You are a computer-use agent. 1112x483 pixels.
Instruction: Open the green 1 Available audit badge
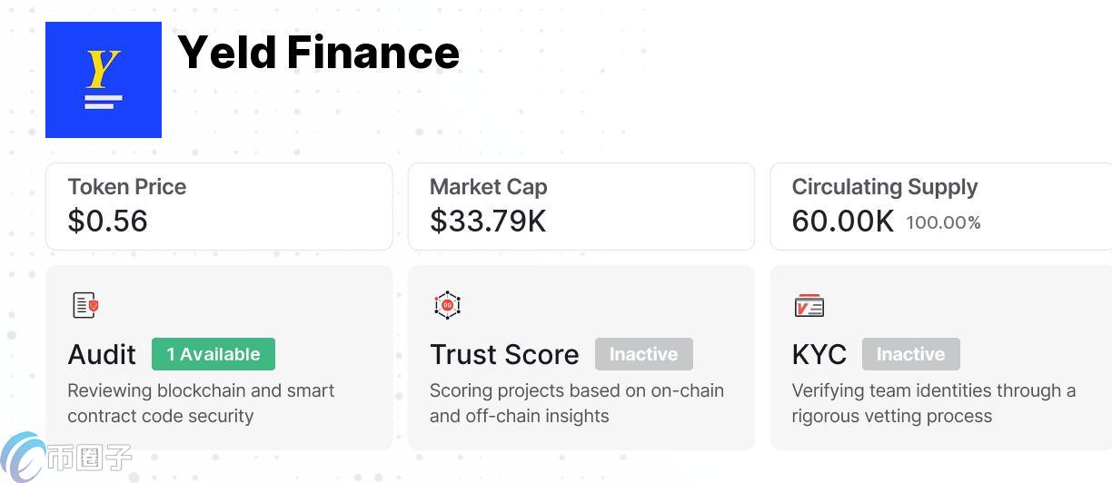click(213, 354)
